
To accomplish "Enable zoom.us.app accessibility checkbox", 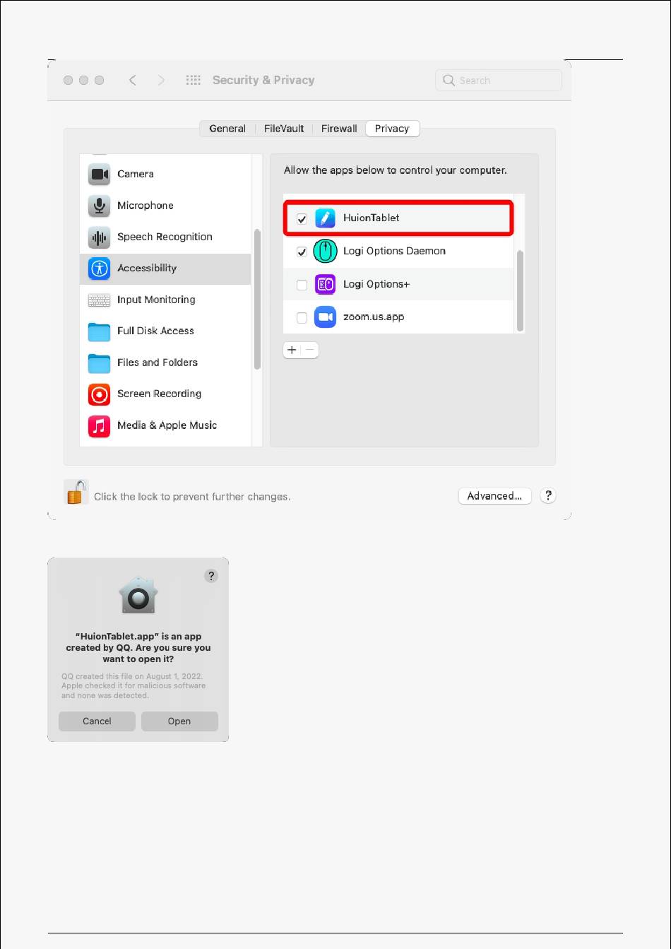I will click(302, 318).
